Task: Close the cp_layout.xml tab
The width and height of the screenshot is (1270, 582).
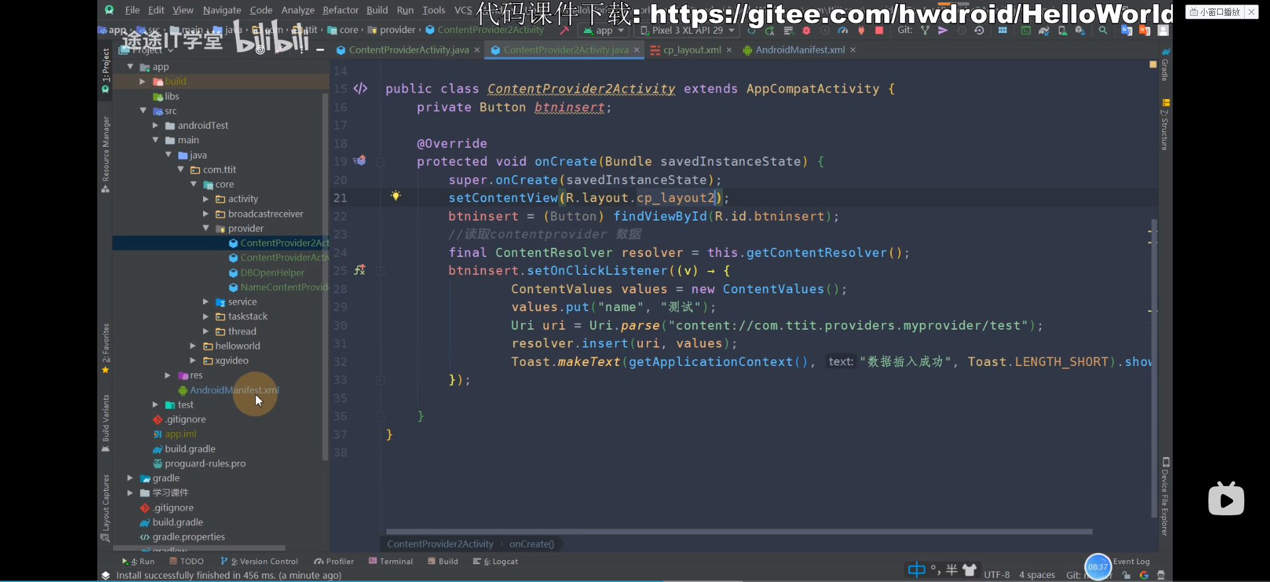Action: pos(729,50)
